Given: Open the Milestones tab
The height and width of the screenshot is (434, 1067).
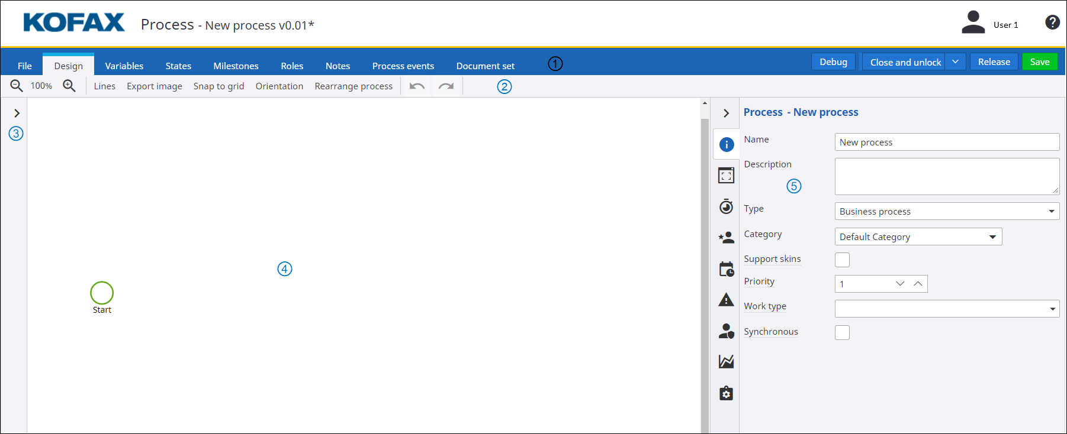Looking at the screenshot, I should 236,66.
